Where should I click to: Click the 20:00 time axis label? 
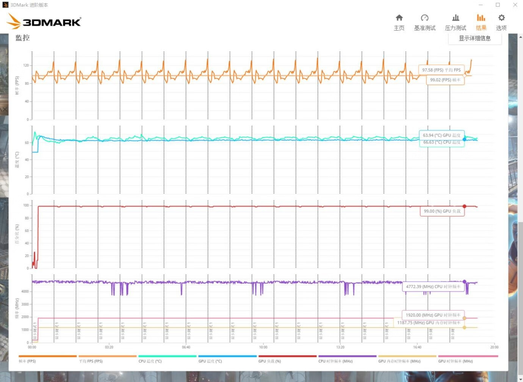pos(494,347)
